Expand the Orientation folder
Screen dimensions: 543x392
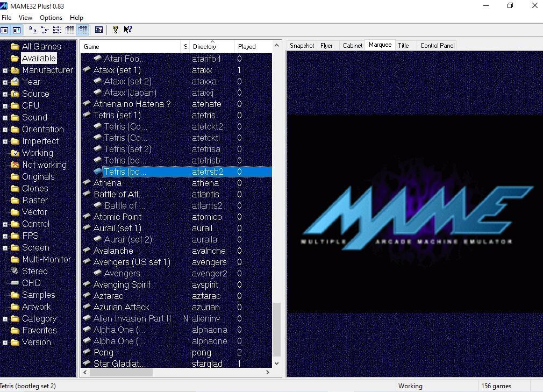coord(5,130)
